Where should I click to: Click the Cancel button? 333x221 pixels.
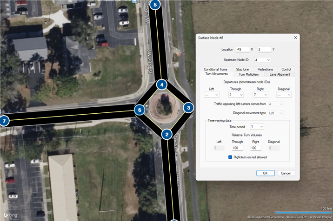[286, 173]
